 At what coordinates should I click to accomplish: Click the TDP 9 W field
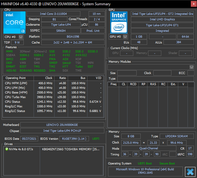[x=17, y=43]
